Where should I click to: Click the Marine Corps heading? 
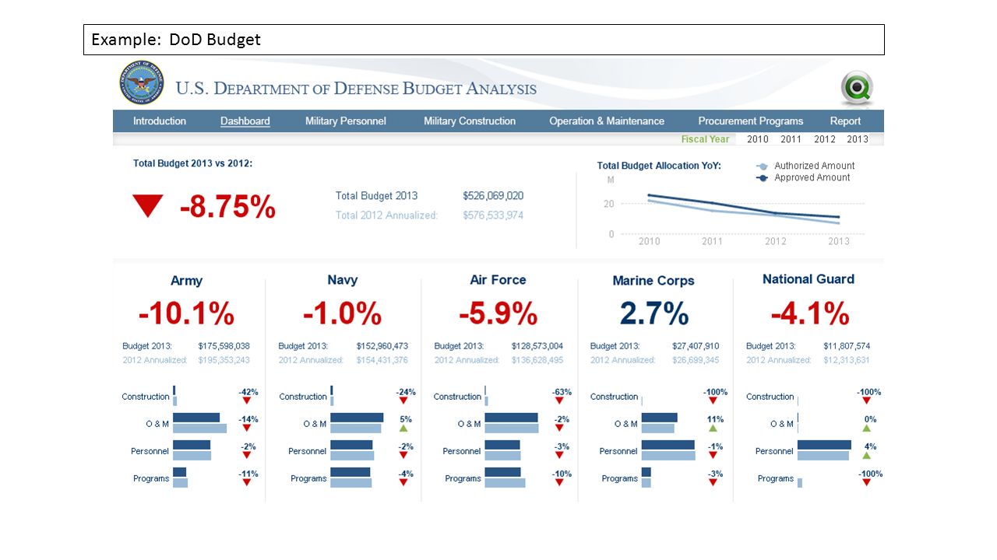click(x=654, y=281)
